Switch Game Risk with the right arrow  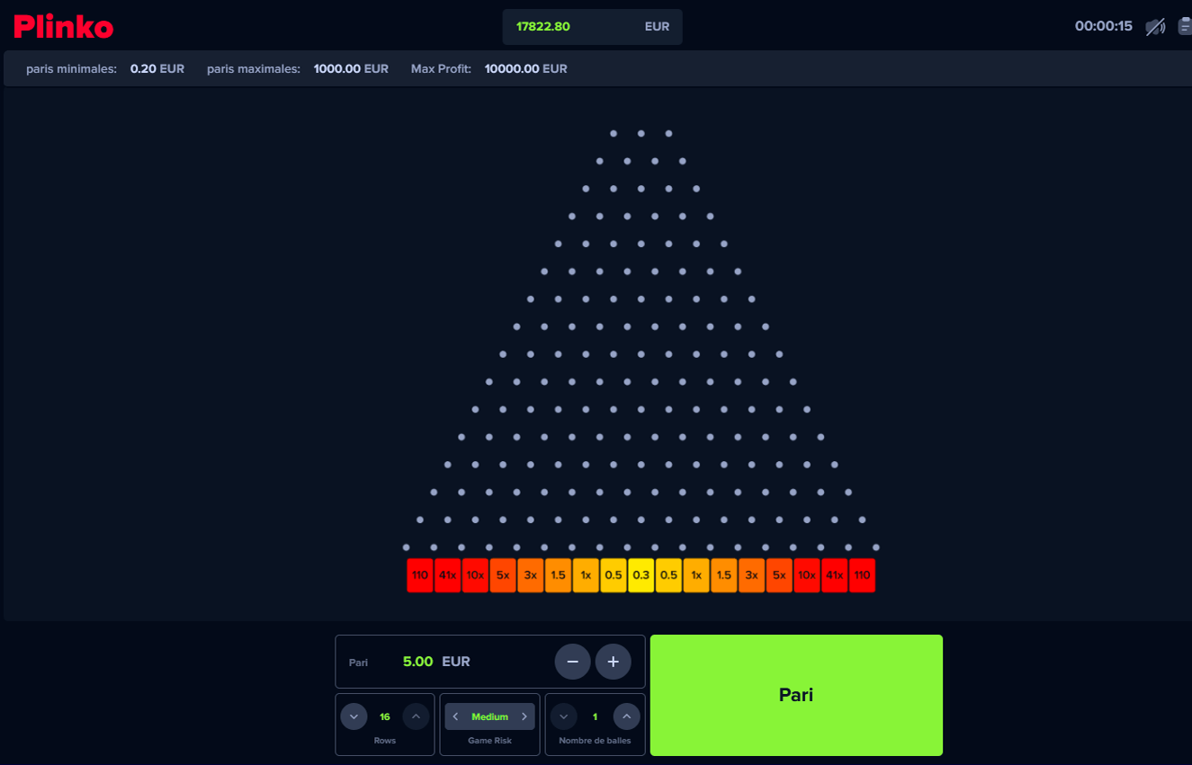[524, 716]
